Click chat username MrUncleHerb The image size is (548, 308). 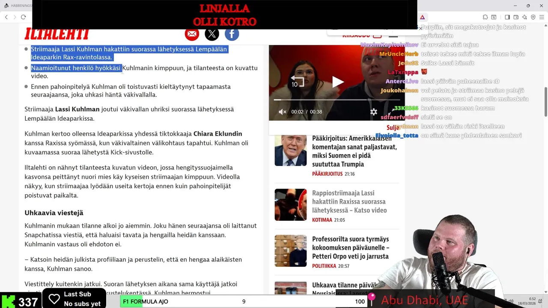coord(399,54)
